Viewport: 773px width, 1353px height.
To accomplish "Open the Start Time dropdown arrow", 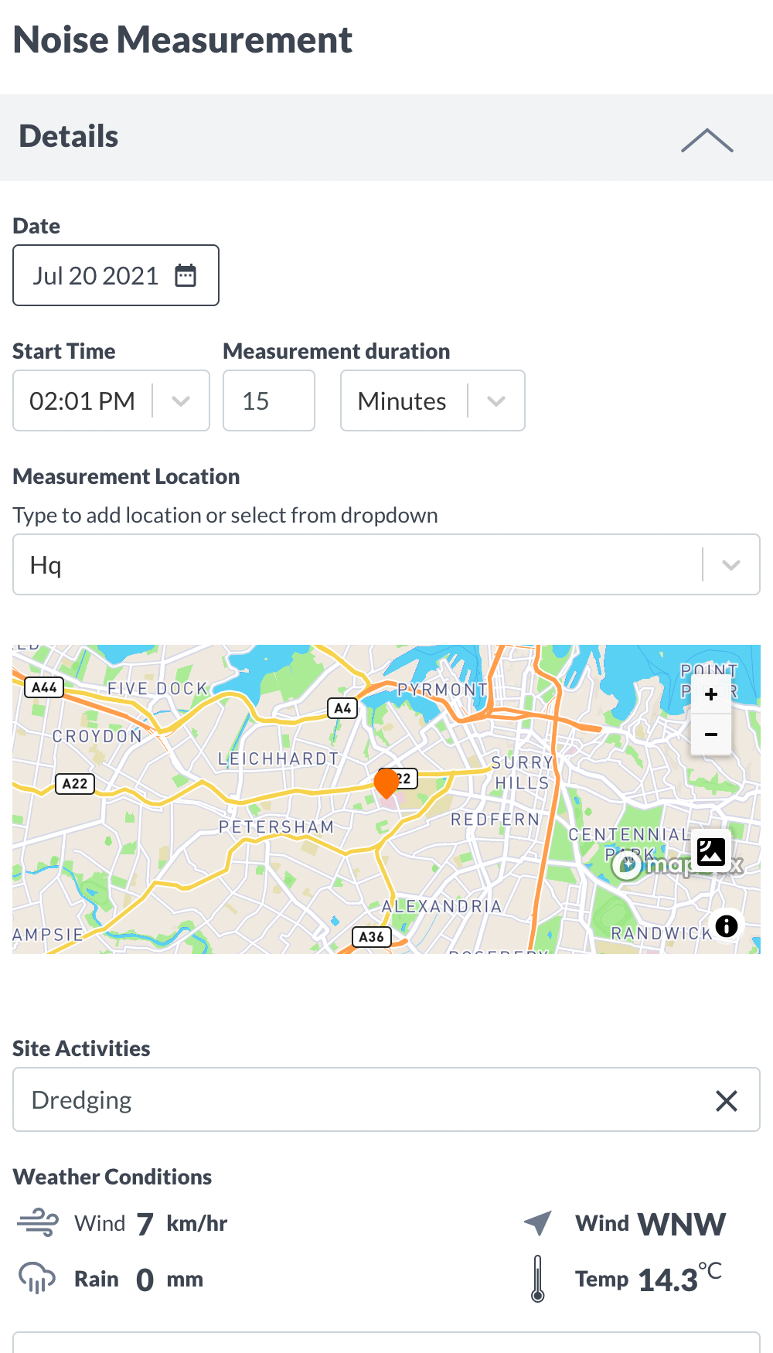I will [x=181, y=400].
